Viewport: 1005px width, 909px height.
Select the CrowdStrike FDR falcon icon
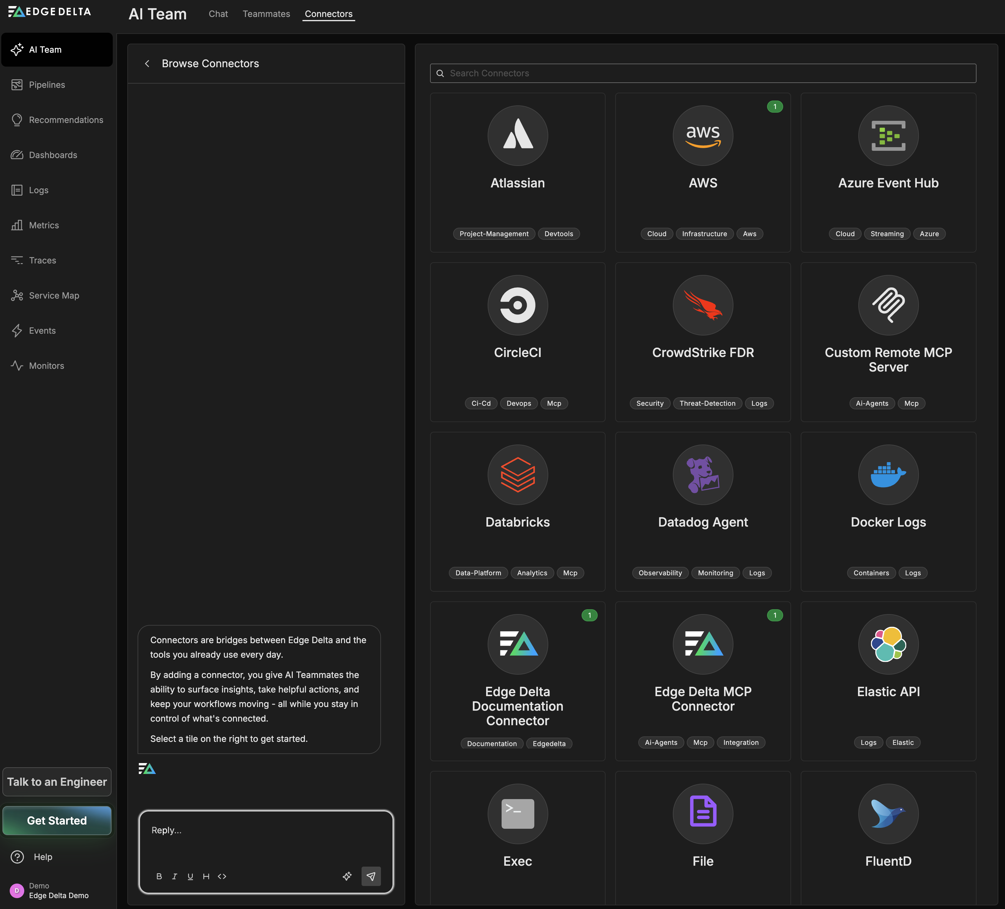click(703, 305)
